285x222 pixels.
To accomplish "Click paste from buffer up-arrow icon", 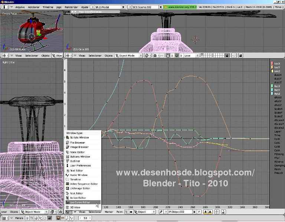I will [x=210, y=212].
